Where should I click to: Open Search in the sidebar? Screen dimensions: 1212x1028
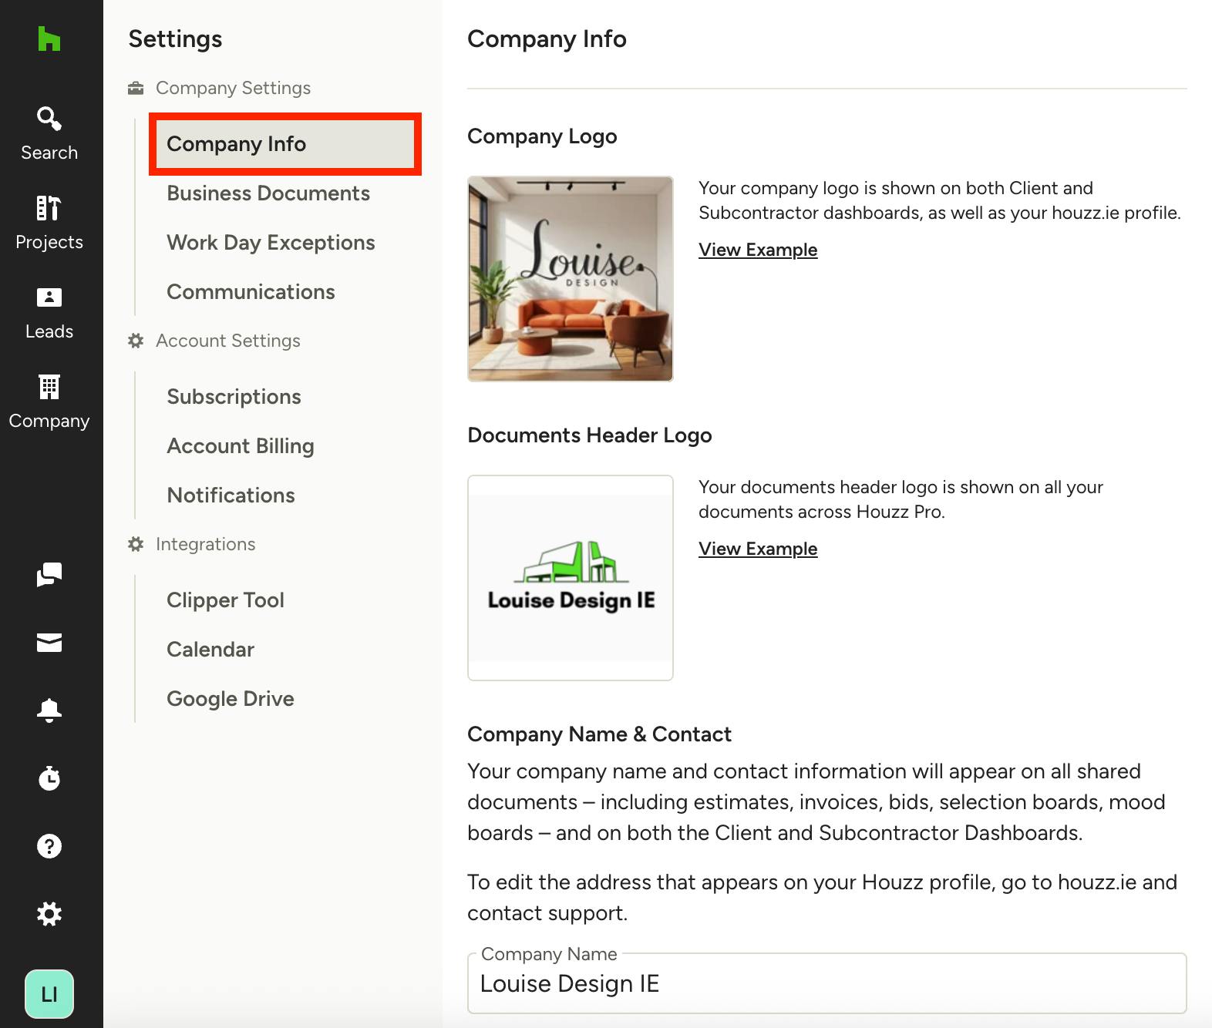(x=49, y=134)
